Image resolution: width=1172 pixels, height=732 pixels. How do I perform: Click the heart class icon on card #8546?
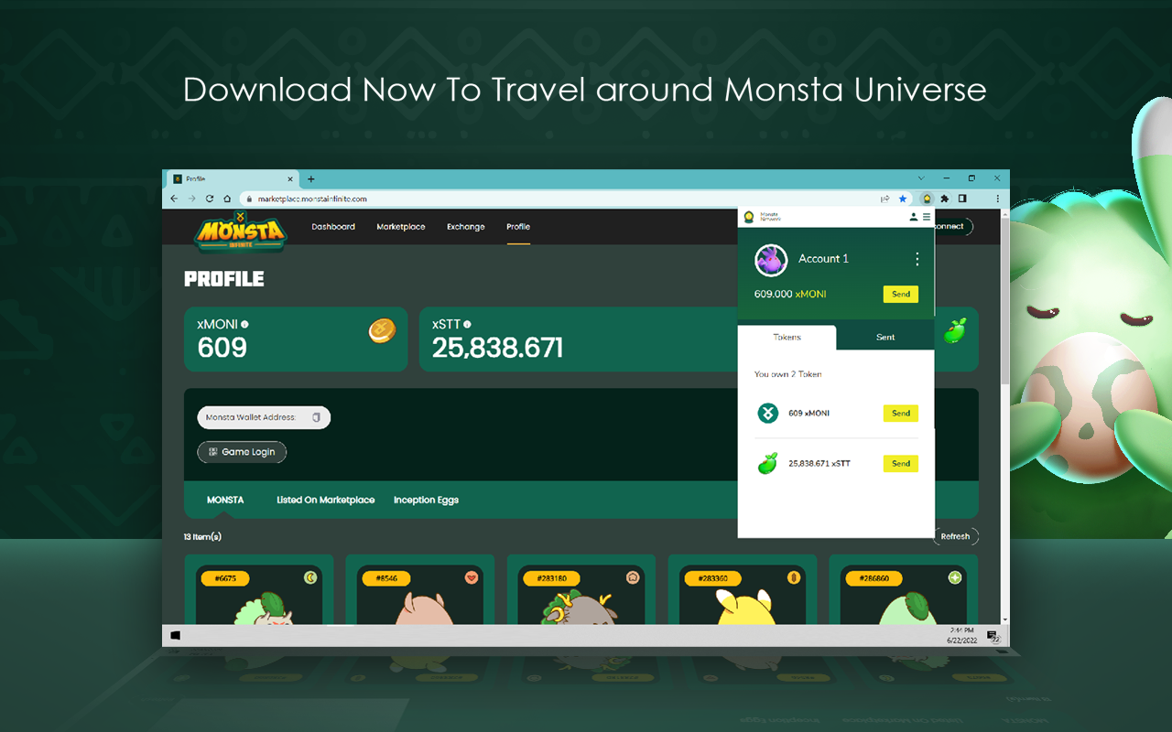click(472, 577)
